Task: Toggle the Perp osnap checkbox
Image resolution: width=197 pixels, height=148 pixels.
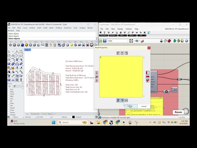Action: pos(9,103)
